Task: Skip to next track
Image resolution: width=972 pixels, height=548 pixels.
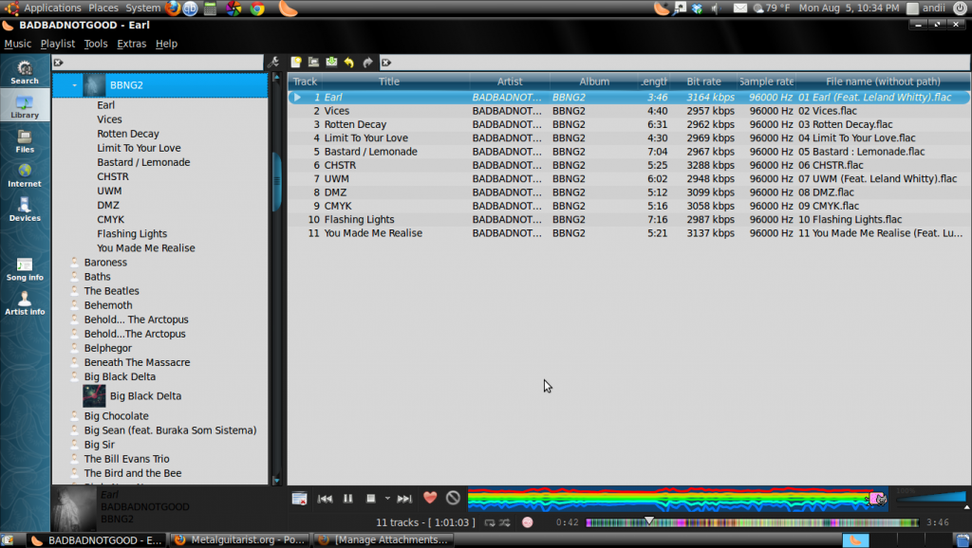Action: click(404, 499)
